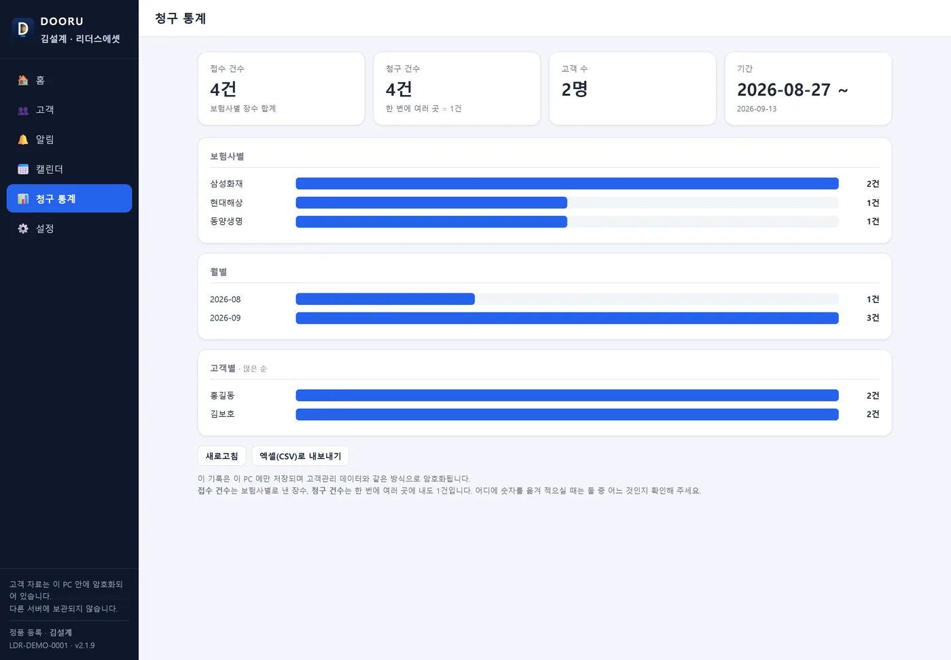Click the 청구 건수 summary card
The image size is (951, 660).
pyautogui.click(x=457, y=89)
